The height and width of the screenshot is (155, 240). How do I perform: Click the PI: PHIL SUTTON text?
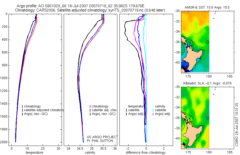(100, 141)
